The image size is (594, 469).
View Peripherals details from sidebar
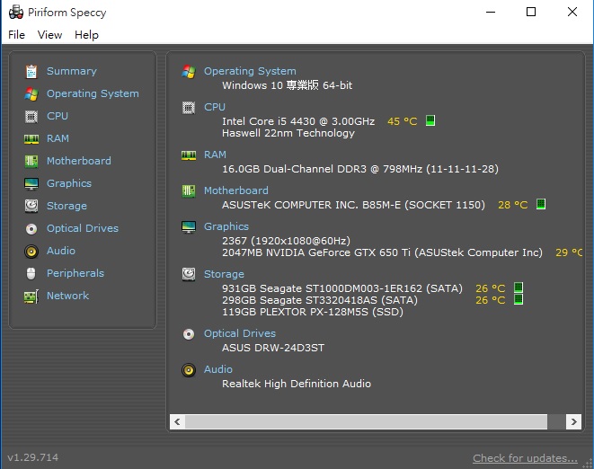[x=75, y=273]
